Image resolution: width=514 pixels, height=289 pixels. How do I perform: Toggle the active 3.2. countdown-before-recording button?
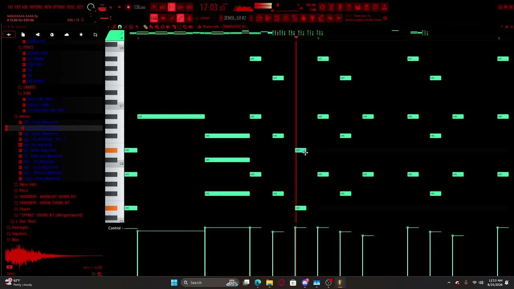click(x=171, y=7)
